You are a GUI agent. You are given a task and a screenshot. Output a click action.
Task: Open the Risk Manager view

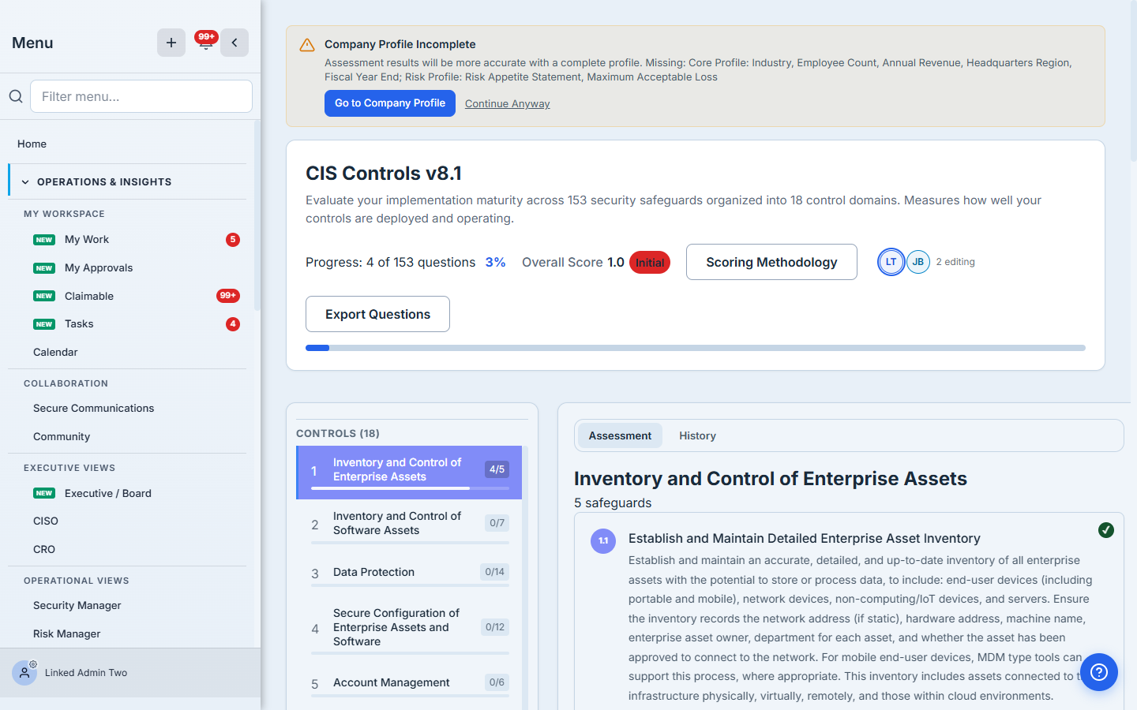(x=67, y=634)
